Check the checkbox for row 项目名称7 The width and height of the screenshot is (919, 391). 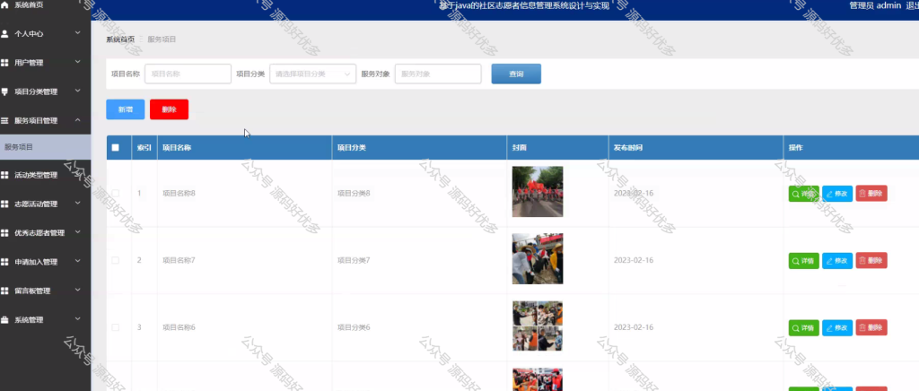click(116, 260)
